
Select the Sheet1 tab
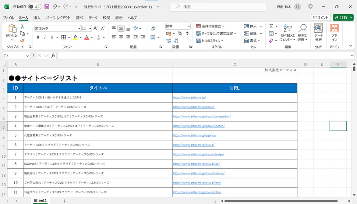coord(40,201)
